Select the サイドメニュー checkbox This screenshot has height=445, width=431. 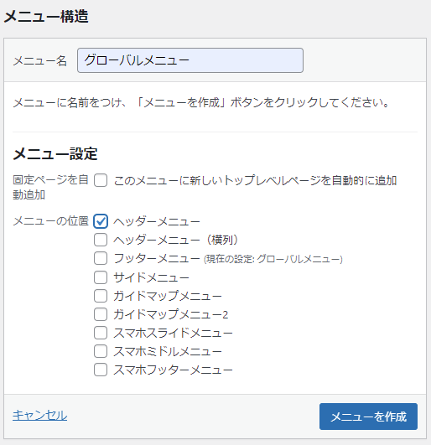[101, 277]
